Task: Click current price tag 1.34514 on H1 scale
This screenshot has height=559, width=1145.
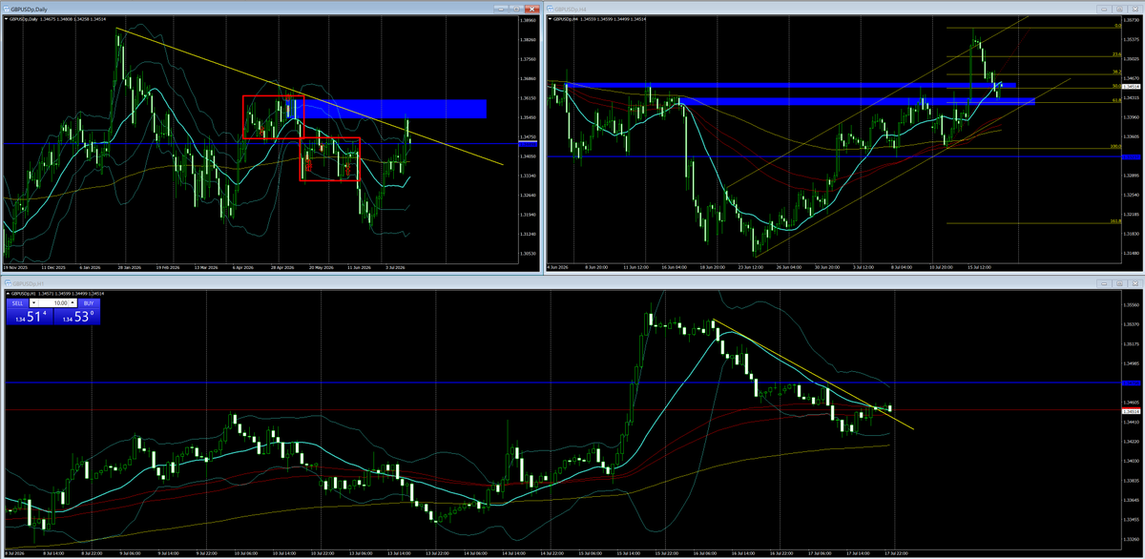Action: coord(1131,411)
